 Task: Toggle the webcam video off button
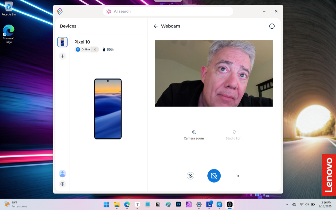pyautogui.click(x=214, y=176)
